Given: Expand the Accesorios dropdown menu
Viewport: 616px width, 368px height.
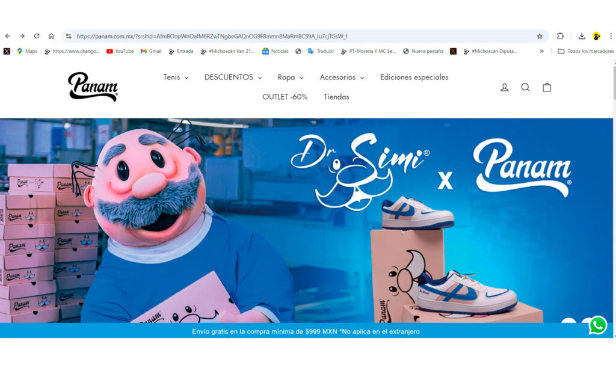Looking at the screenshot, I should click(x=342, y=78).
